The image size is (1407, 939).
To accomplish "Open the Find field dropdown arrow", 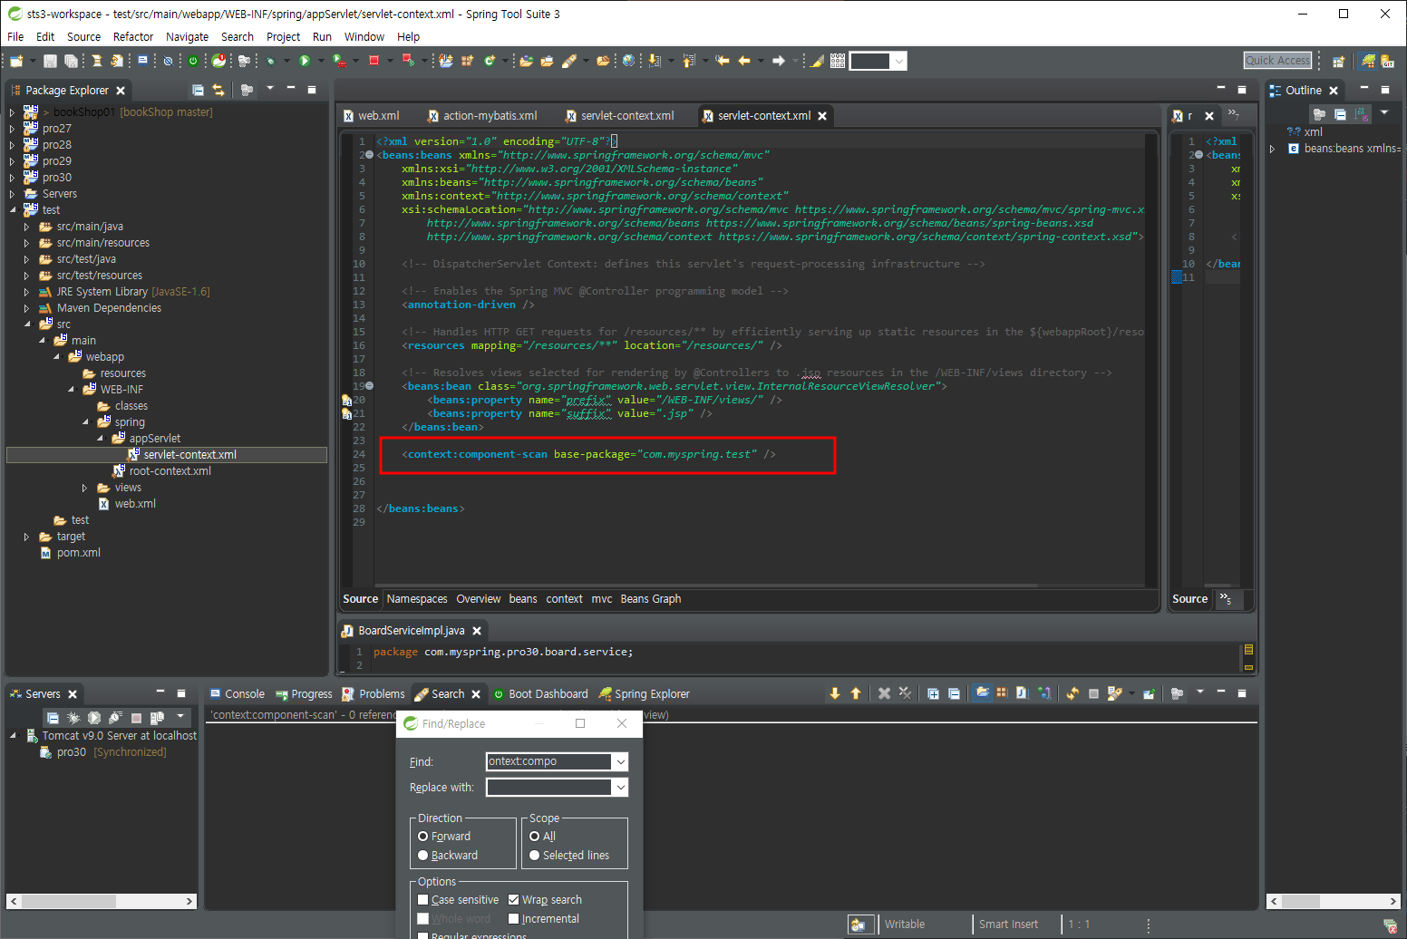I will [620, 761].
